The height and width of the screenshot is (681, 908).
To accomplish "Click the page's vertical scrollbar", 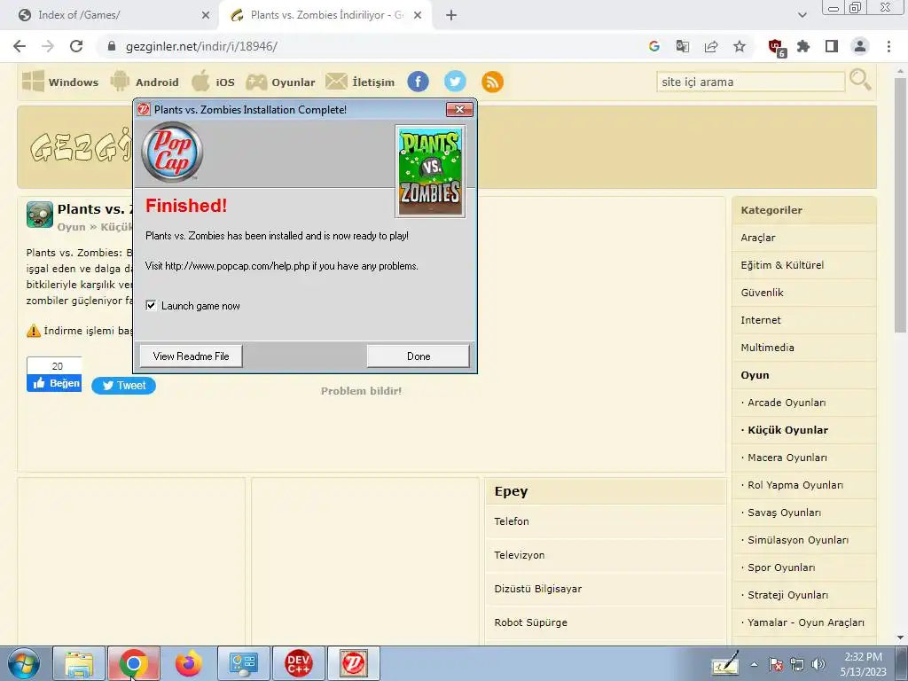I will tap(900, 205).
